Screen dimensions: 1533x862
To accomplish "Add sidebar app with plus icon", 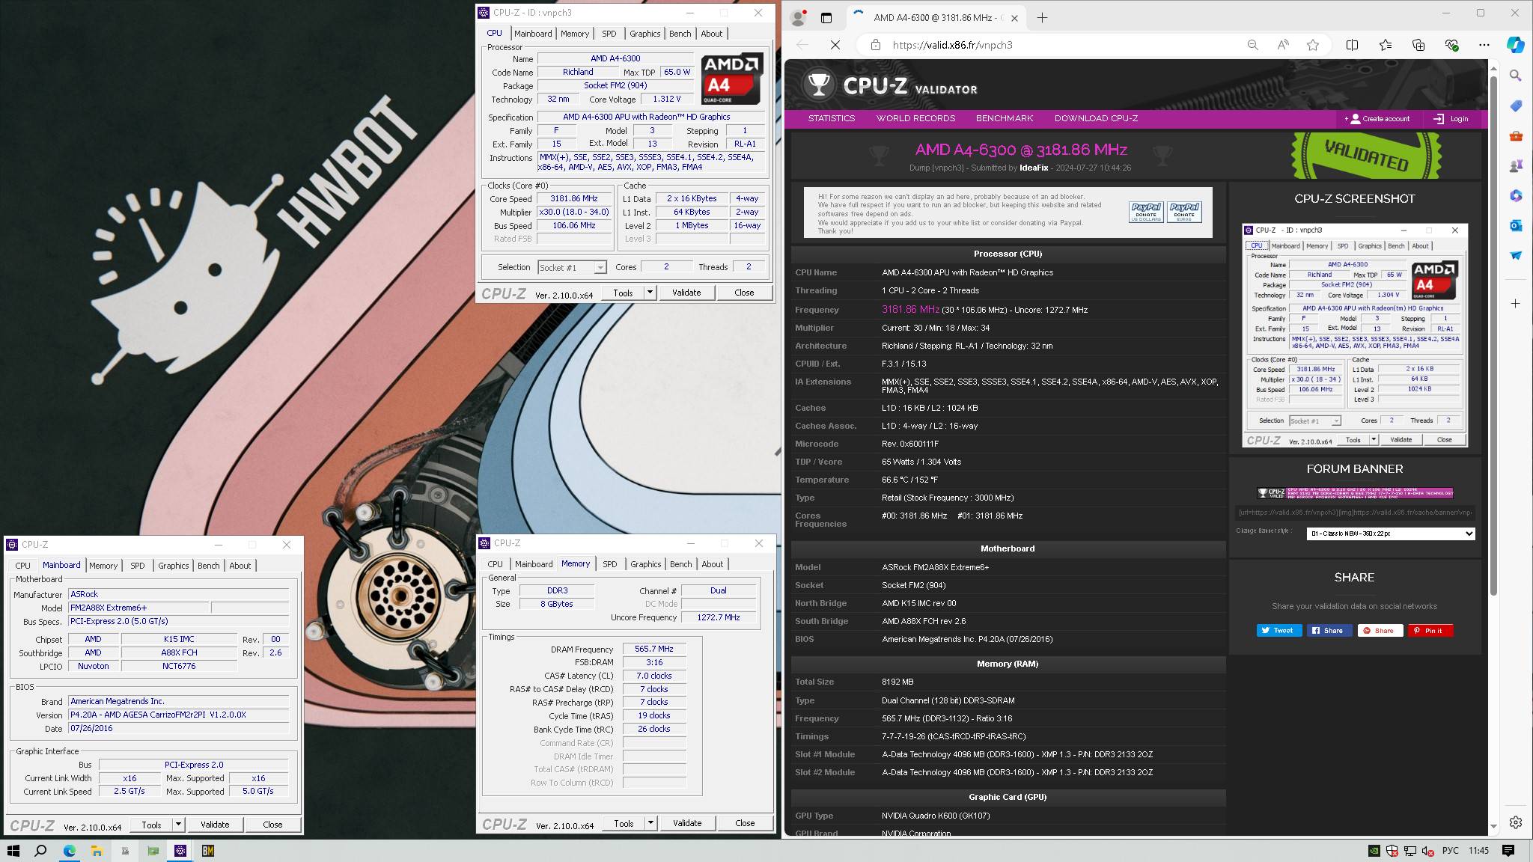I will point(1515,303).
